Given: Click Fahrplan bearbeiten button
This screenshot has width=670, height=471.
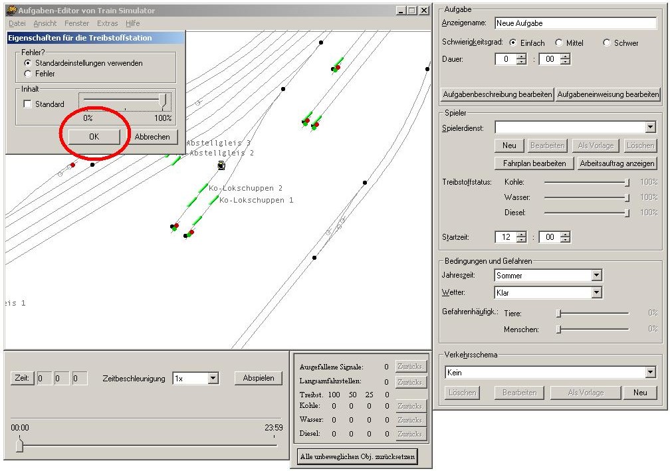Looking at the screenshot, I should tap(534, 163).
